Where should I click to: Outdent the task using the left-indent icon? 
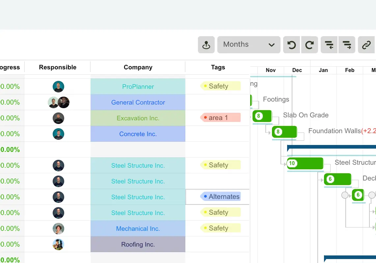pos(329,45)
